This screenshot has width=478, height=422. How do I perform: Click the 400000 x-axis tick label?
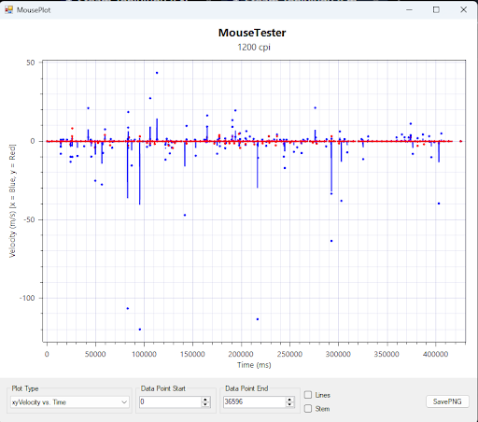[x=435, y=354]
